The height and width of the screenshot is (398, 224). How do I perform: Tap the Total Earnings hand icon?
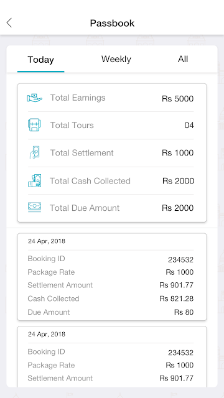click(x=35, y=98)
